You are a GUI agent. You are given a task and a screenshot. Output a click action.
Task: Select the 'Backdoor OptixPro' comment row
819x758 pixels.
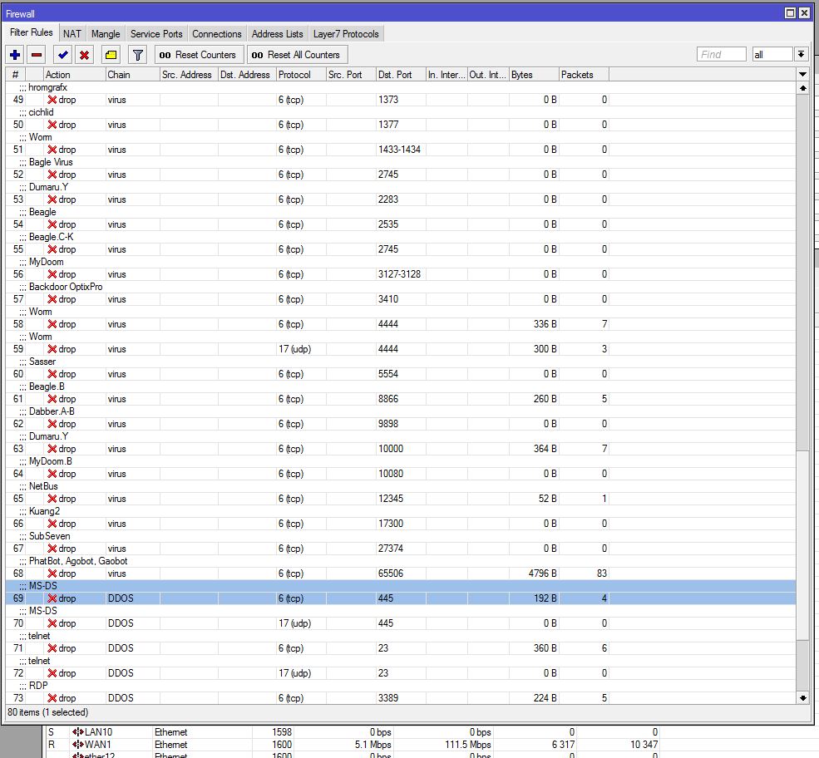(401, 287)
